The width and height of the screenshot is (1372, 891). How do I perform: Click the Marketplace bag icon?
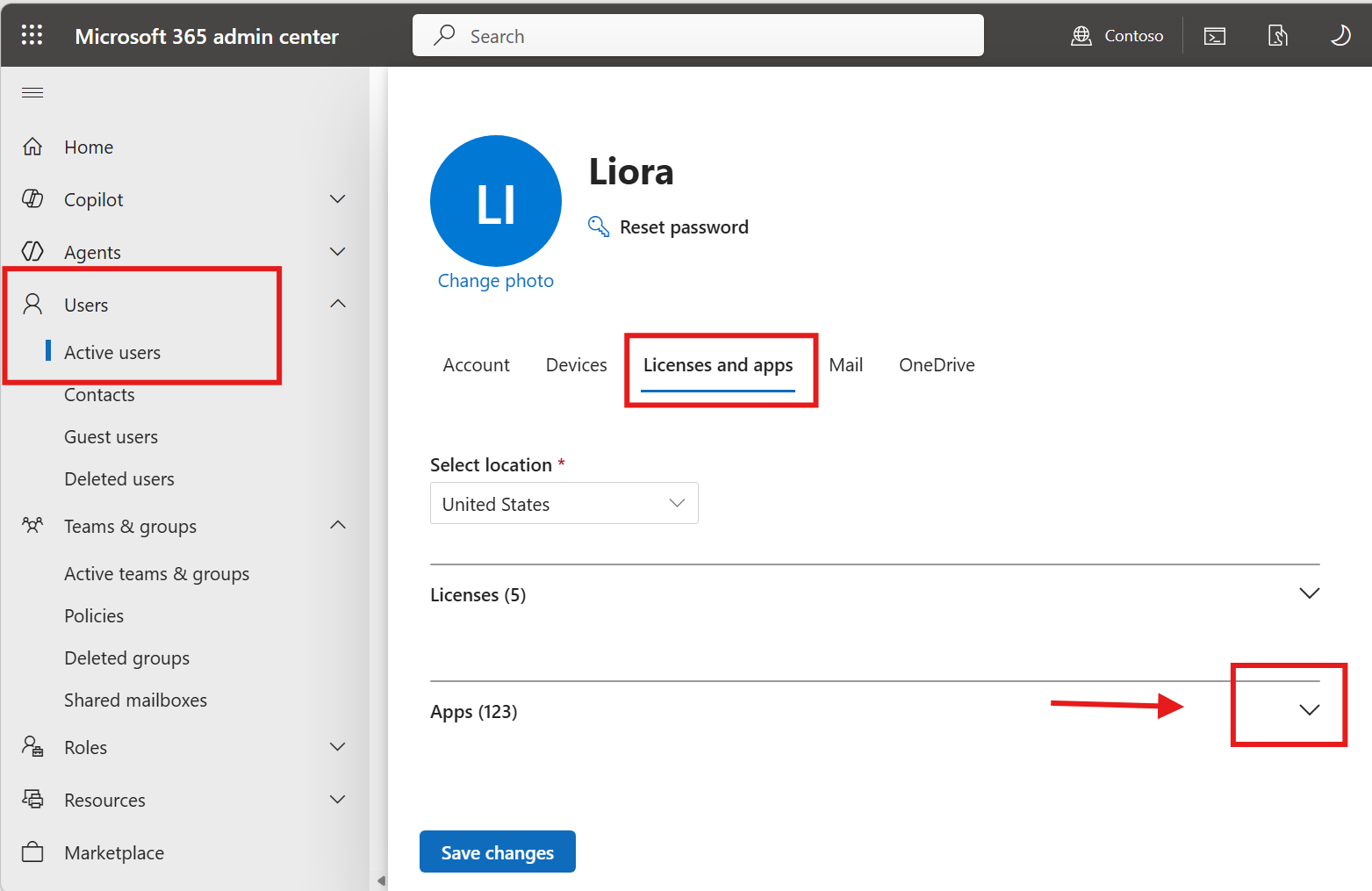(32, 852)
